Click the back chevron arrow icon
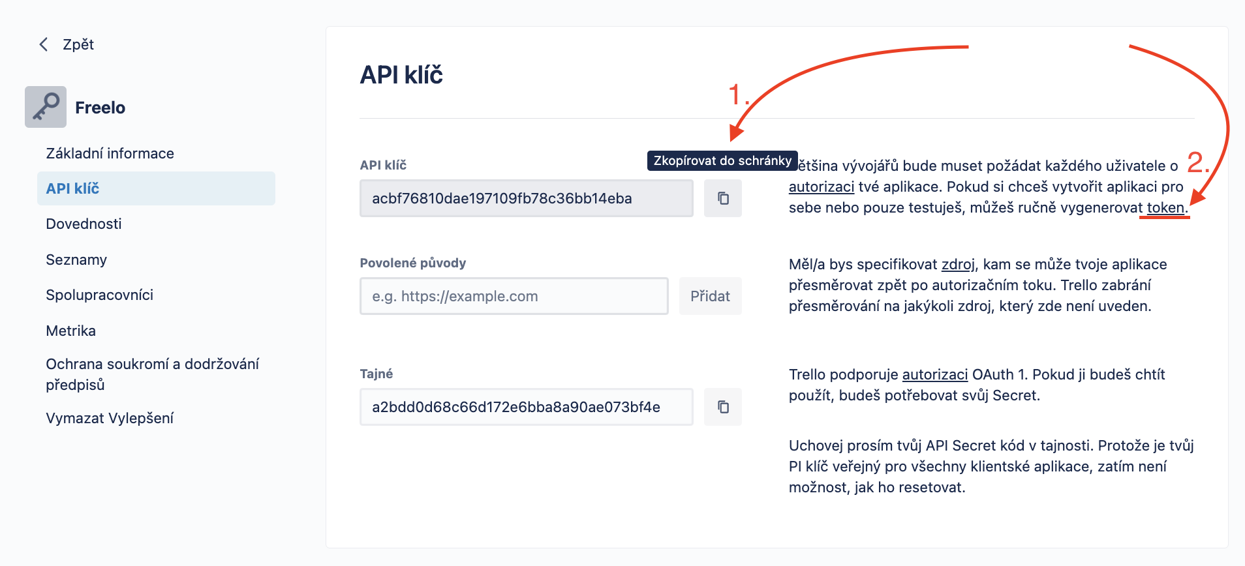This screenshot has width=1245, height=566. [44, 44]
